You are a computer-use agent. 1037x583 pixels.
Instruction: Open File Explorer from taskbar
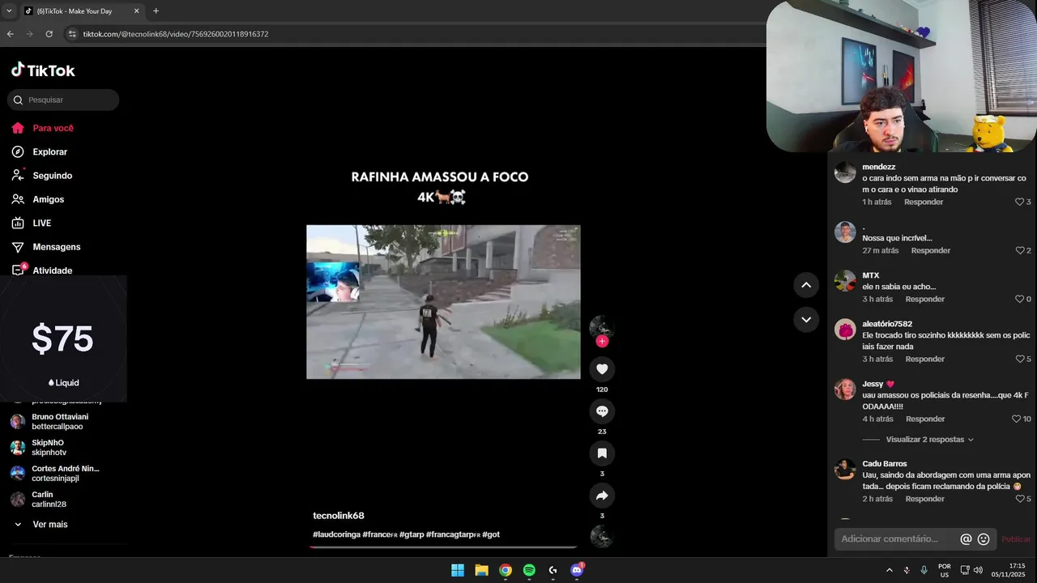coord(481,570)
